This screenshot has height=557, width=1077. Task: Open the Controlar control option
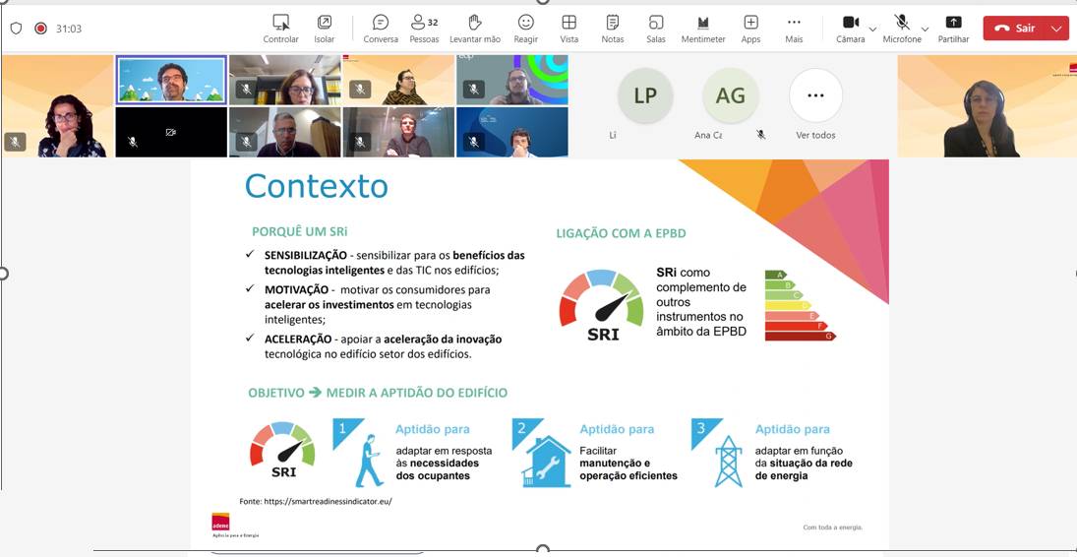[x=280, y=29]
